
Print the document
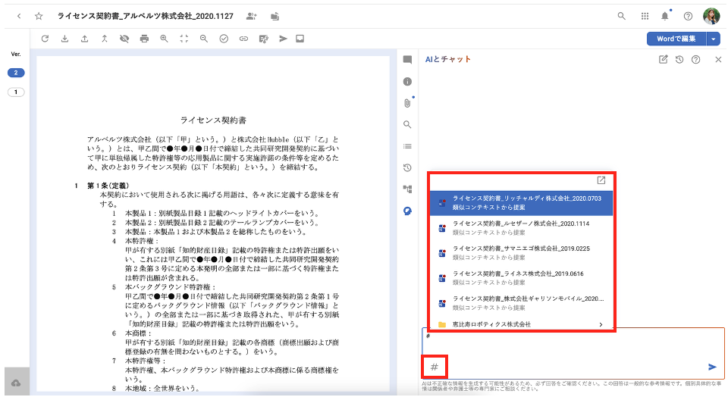click(144, 39)
